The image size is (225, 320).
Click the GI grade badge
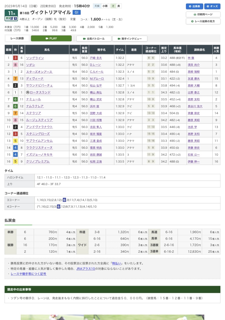coord(76,12)
